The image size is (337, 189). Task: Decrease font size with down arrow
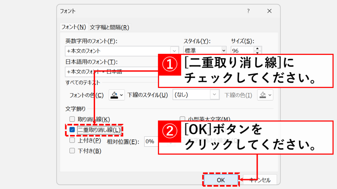tap(258, 53)
